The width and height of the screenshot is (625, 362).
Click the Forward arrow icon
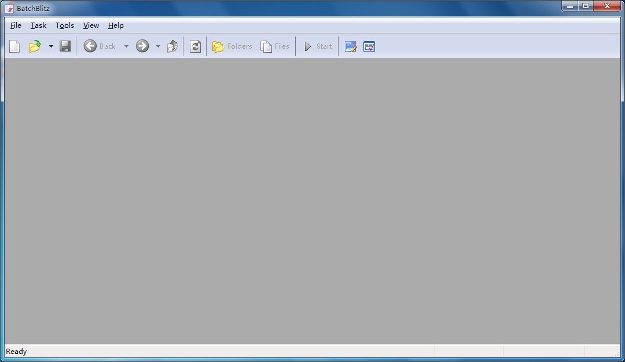[142, 46]
